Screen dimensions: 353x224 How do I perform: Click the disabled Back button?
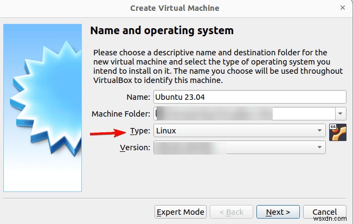pyautogui.click(x=232, y=212)
